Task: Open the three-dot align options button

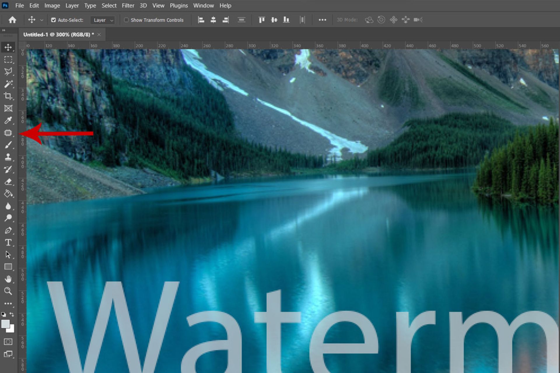Action: (x=322, y=20)
